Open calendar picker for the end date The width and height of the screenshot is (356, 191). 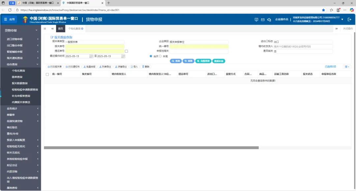tap(123, 56)
